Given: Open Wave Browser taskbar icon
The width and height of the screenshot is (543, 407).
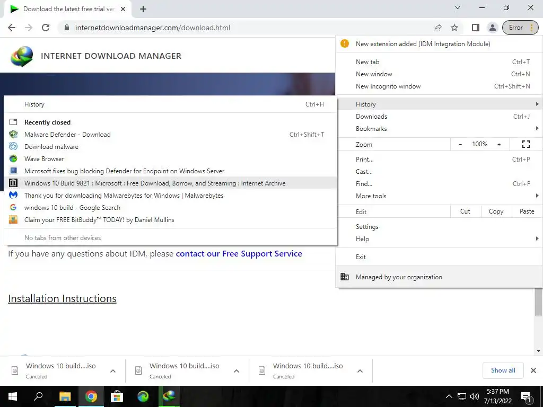Looking at the screenshot, I should (143, 396).
